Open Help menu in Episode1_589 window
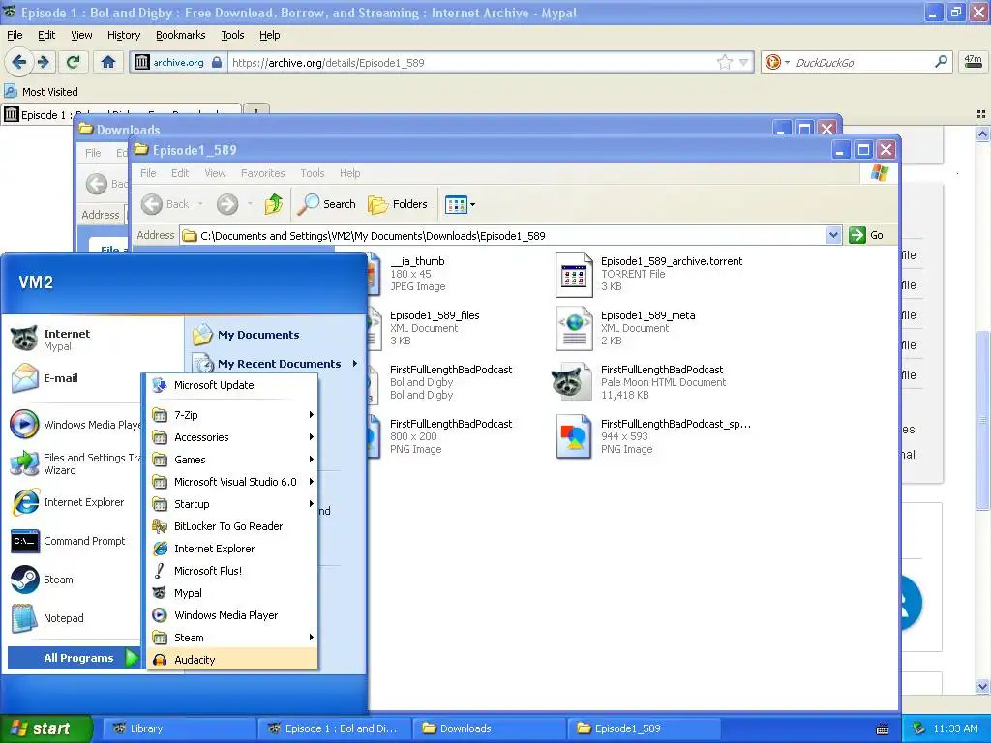This screenshot has width=991, height=743. 349,173
